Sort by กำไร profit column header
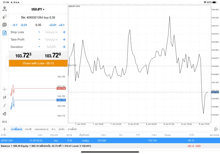Viewport: 220px width, 154px height. coord(191,135)
